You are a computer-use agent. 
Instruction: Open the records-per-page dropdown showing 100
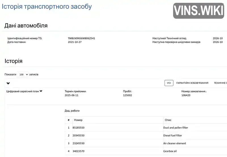click(23, 75)
